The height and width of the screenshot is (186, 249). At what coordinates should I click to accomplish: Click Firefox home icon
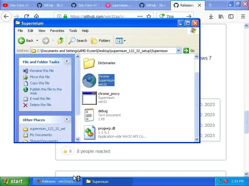36,16
